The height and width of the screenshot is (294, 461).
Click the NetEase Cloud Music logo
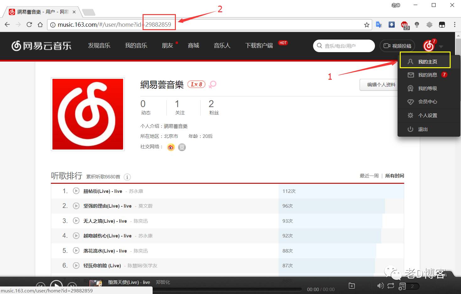[41, 46]
